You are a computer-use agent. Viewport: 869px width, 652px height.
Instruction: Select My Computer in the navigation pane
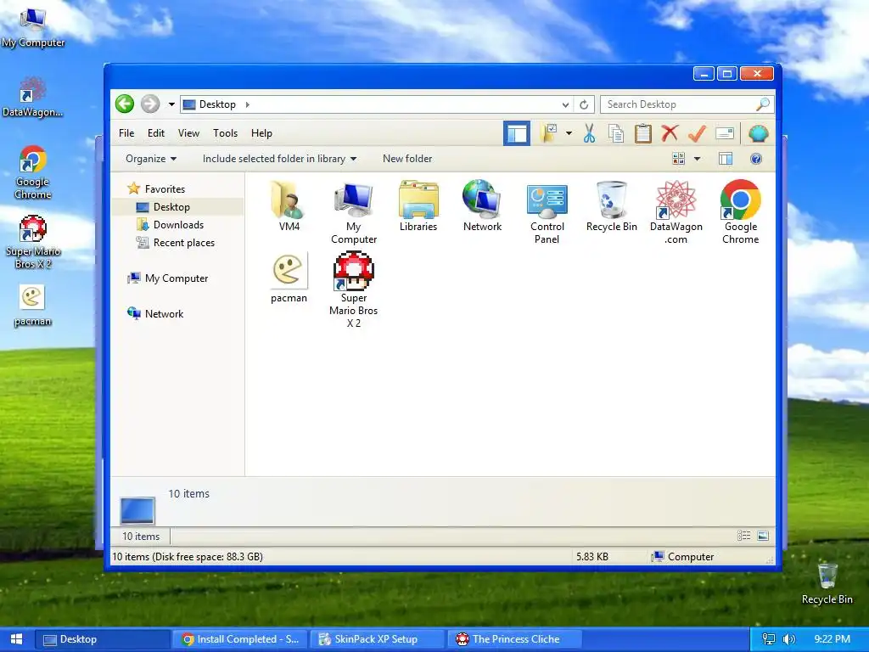177,278
